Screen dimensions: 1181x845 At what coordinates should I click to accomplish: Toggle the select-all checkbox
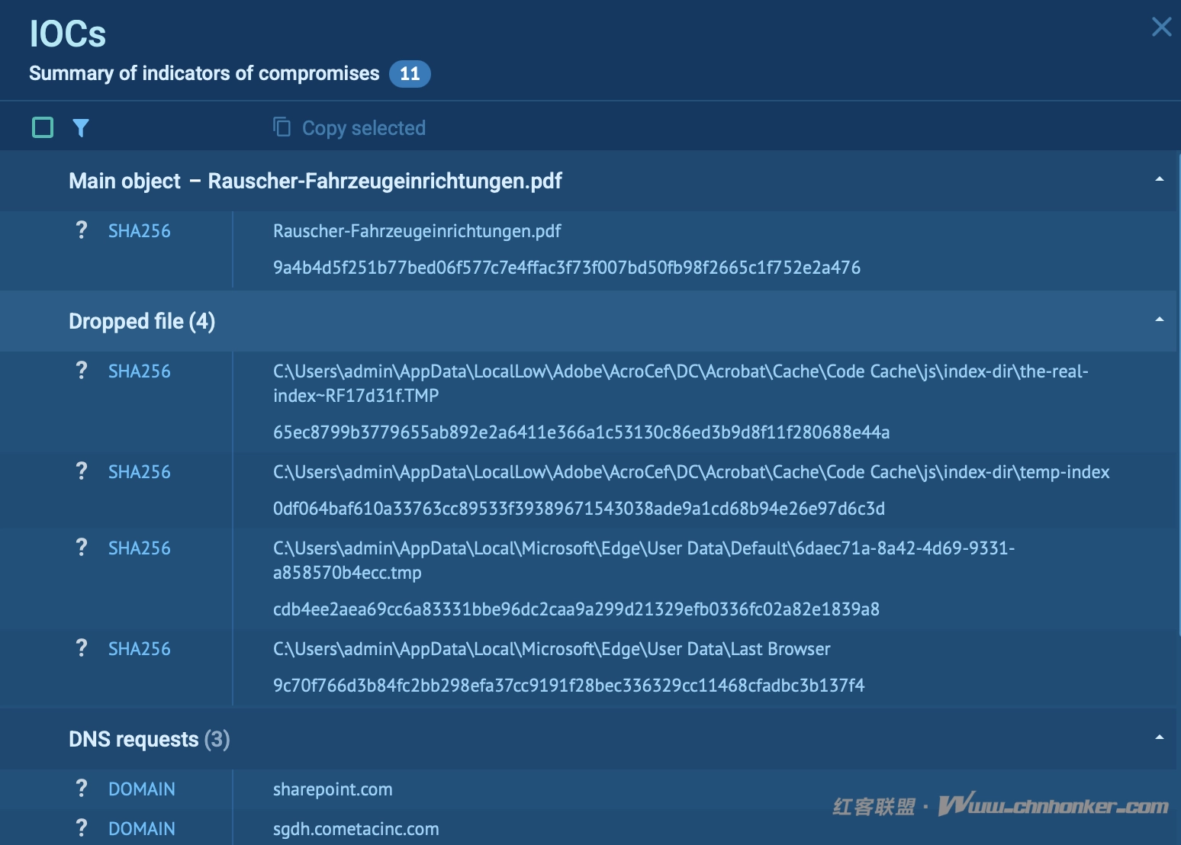coord(43,127)
